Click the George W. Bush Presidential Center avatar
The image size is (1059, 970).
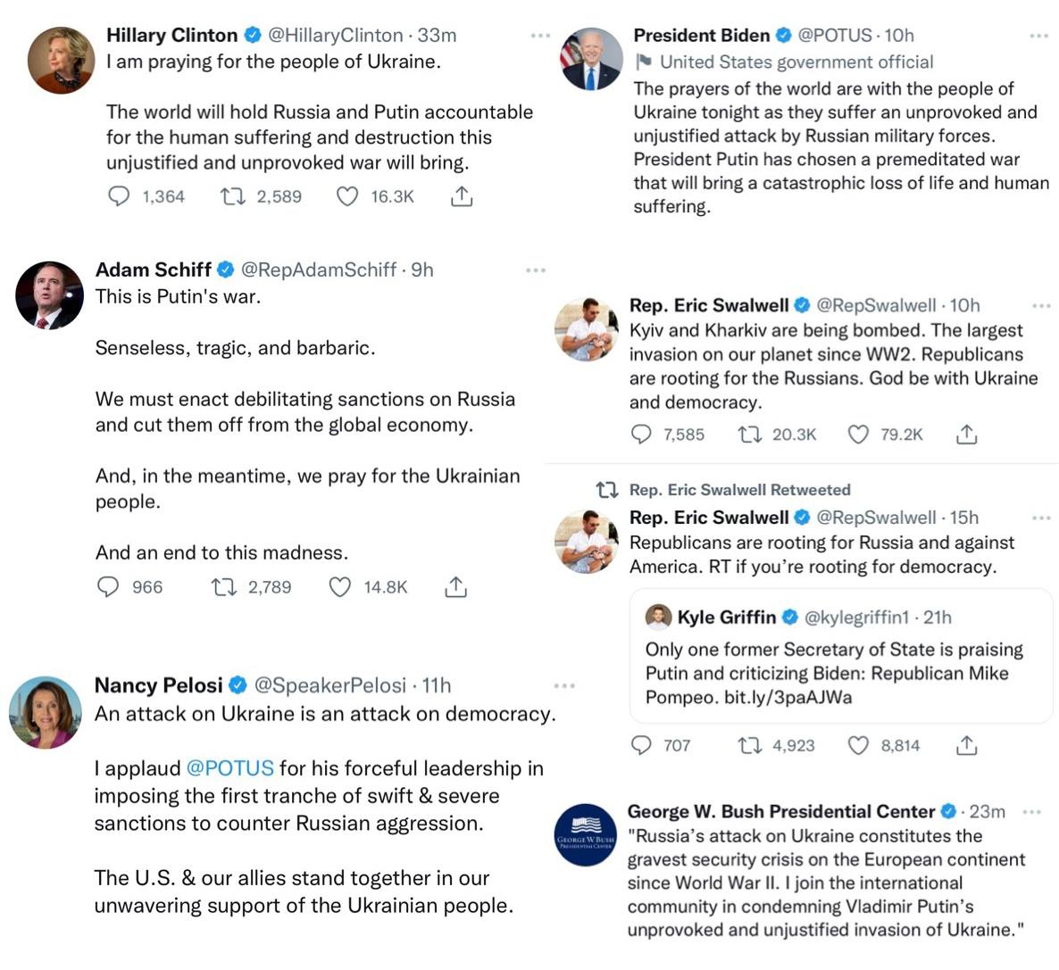586,835
